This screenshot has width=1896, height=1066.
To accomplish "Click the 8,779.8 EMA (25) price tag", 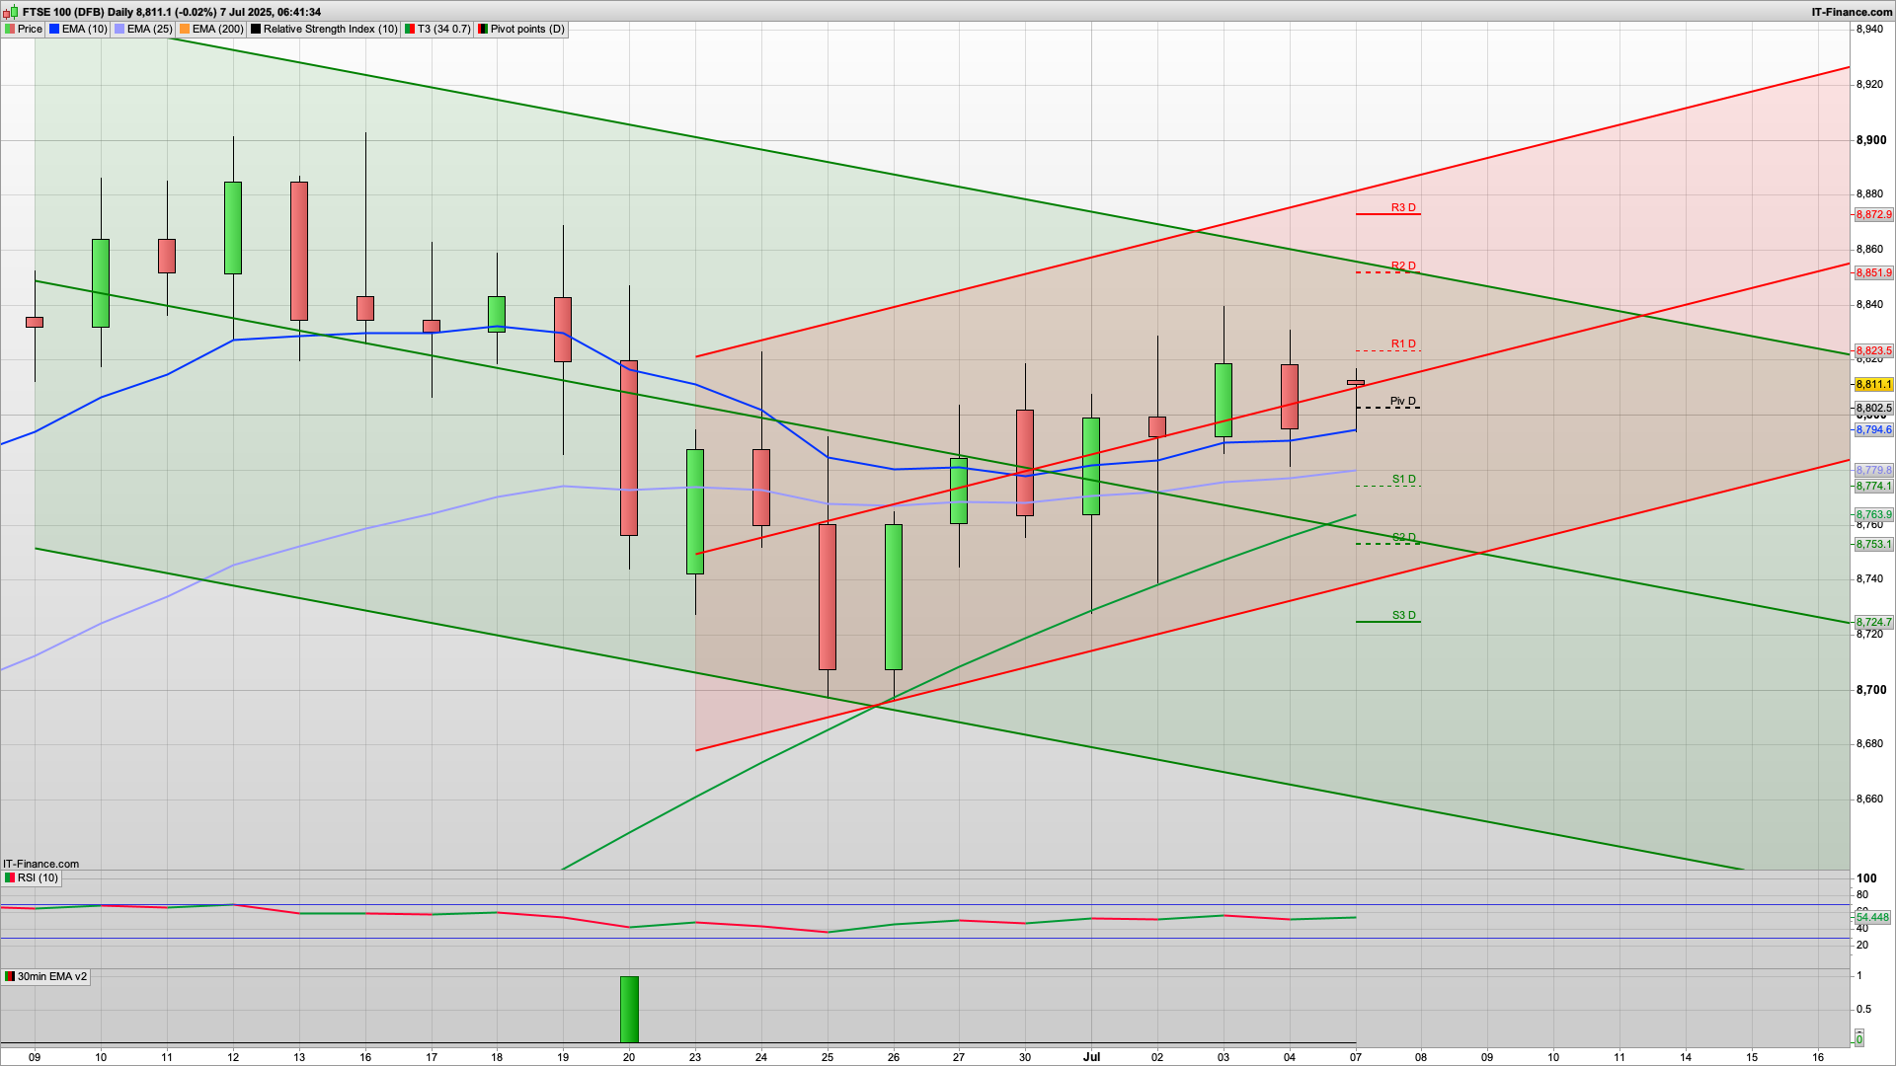I will click(1873, 470).
